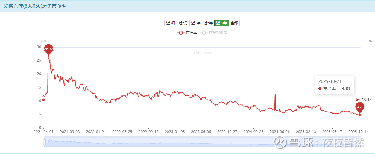
Task: Click the average line arrow at 10.47
Action: pos(358,100)
